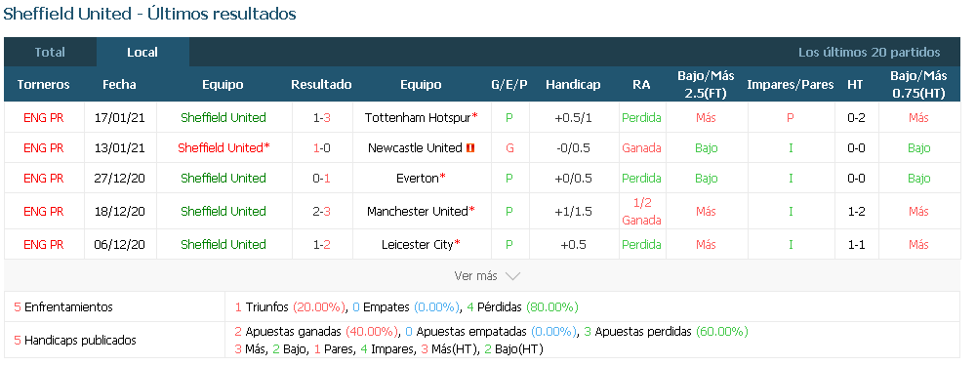
Task: Click the Resultado column header
Action: click(321, 85)
